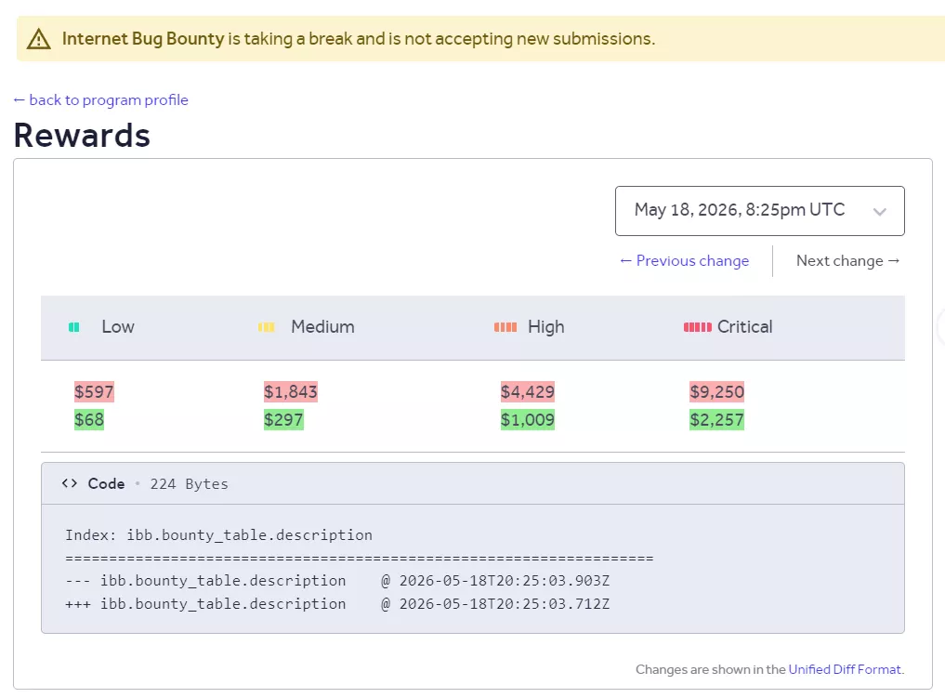Click the added $297 Medium reward

(283, 419)
